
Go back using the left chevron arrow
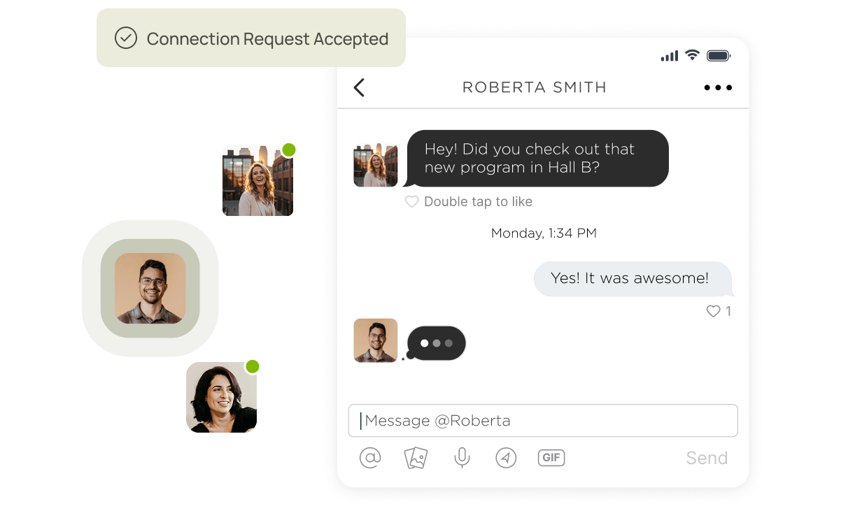pos(359,87)
